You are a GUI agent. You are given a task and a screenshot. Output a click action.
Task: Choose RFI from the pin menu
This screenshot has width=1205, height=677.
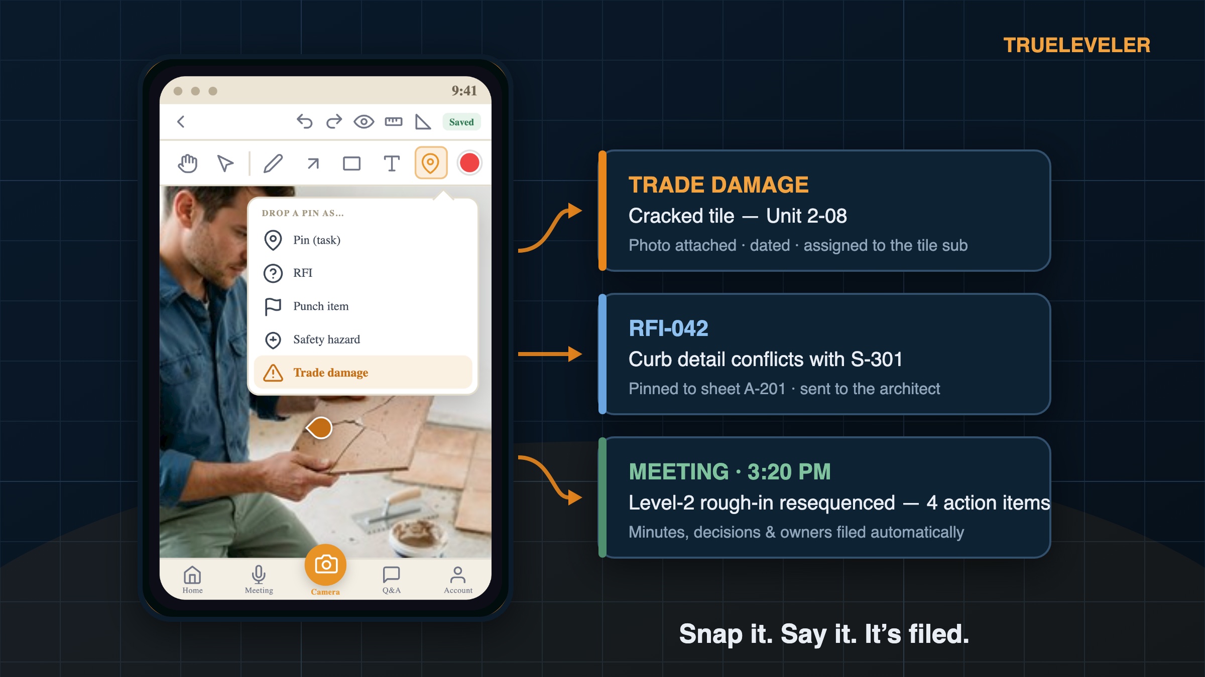pos(363,273)
